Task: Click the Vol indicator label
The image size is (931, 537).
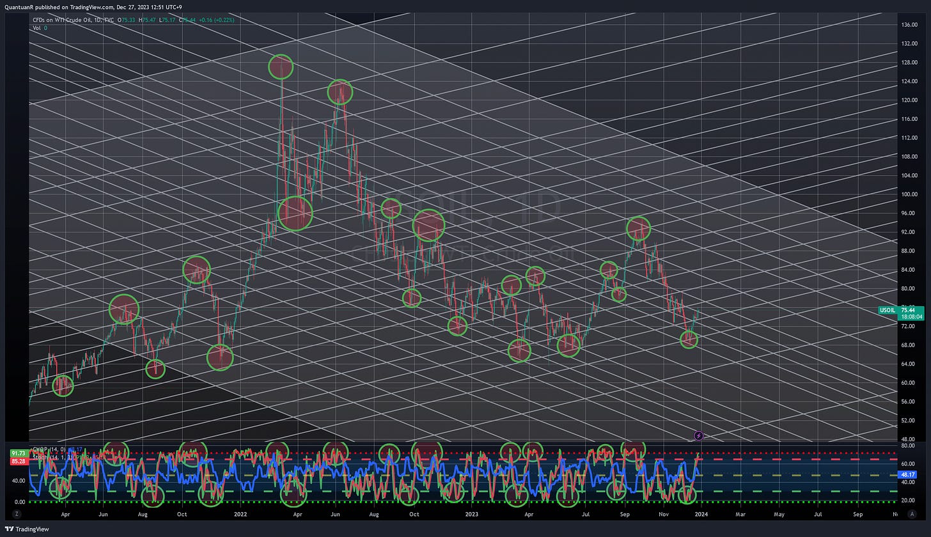Action: click(36, 28)
